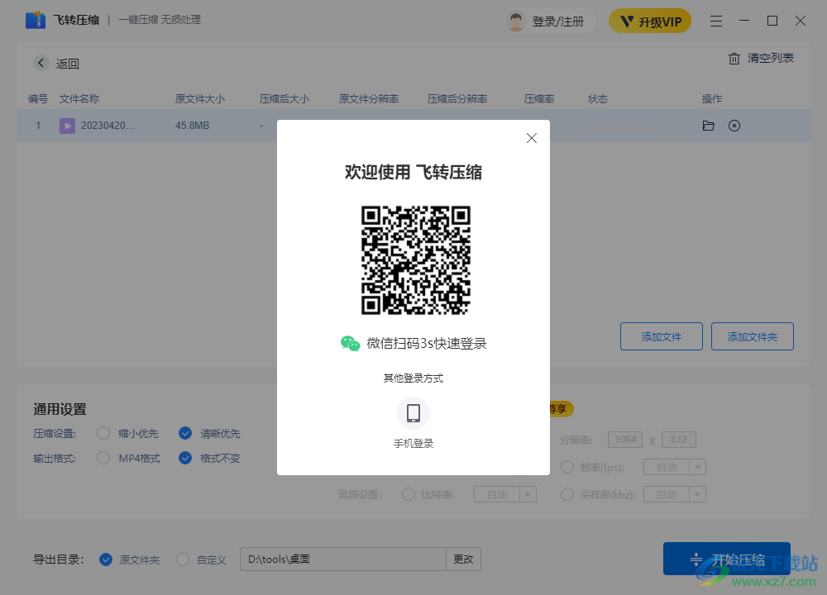Minimize the 飞转压缩 window
The height and width of the screenshot is (595, 827).
[744, 21]
